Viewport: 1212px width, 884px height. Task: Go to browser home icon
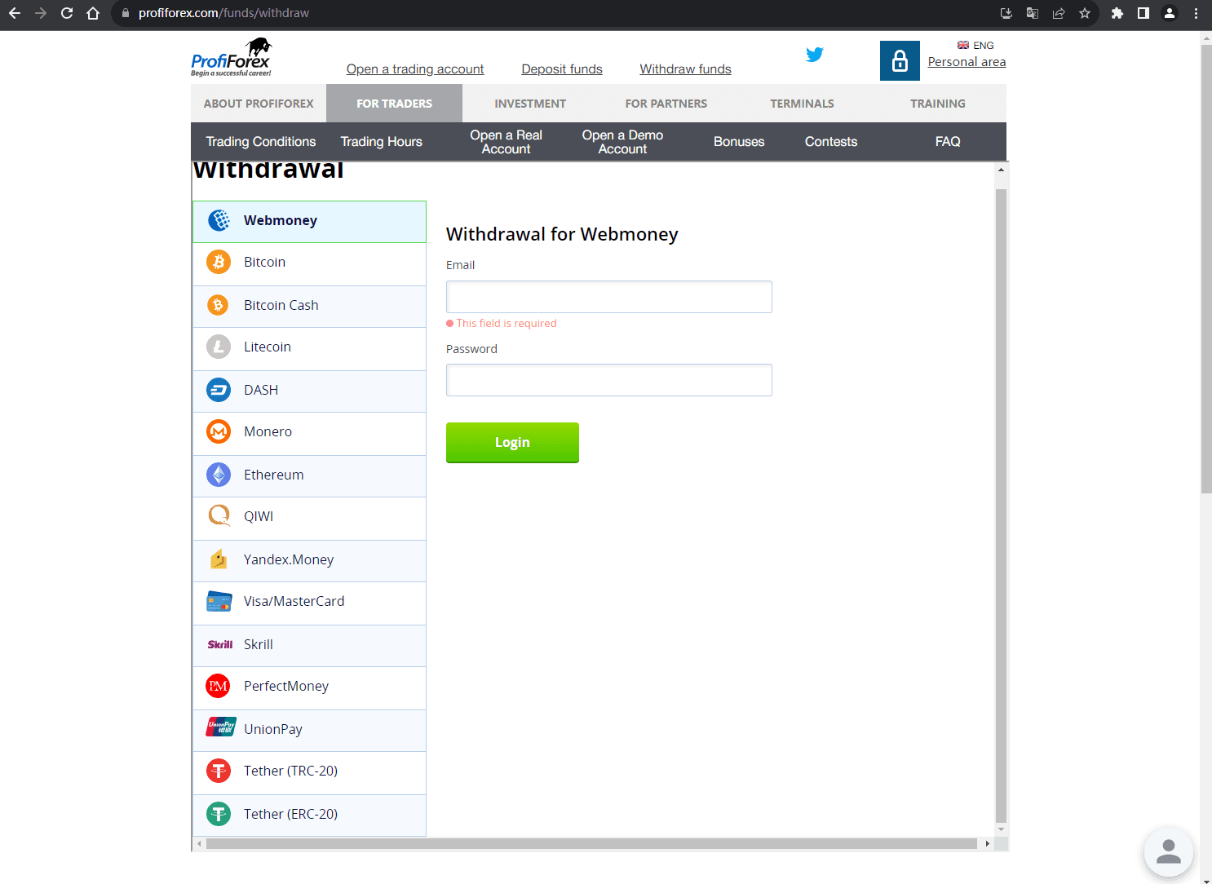(93, 13)
